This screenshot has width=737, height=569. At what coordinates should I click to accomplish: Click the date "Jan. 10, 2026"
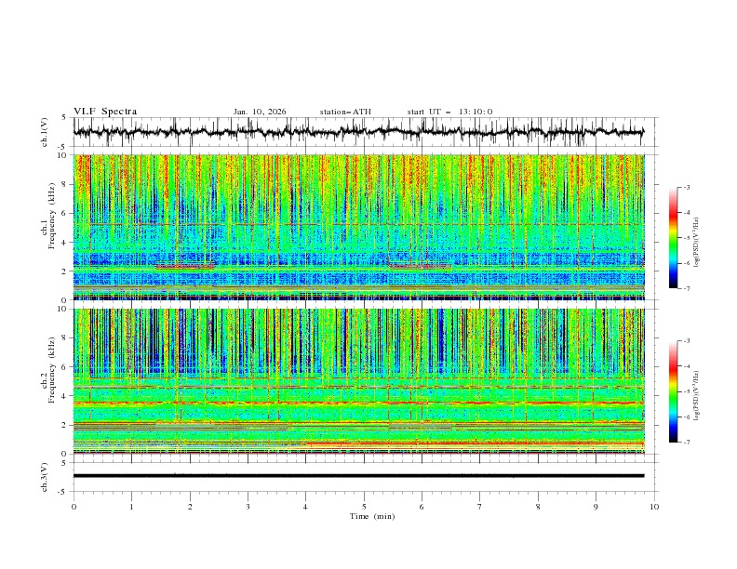pyautogui.click(x=260, y=112)
